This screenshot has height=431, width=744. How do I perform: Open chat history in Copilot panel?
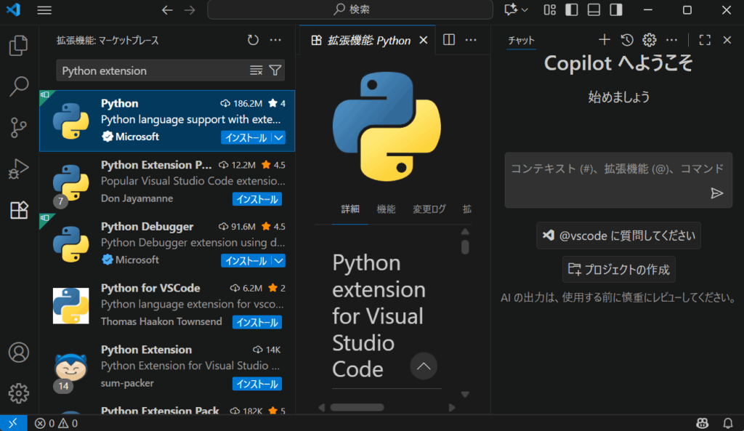pos(627,40)
